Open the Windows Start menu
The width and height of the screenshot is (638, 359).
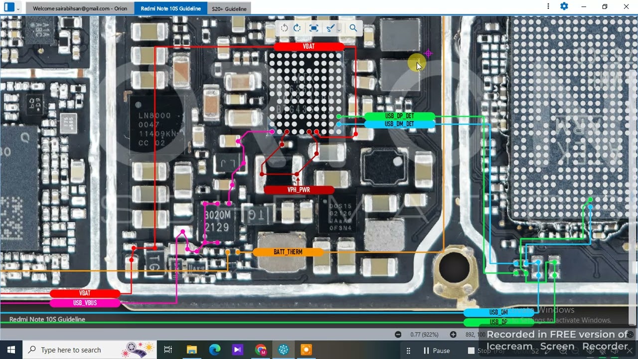(x=11, y=350)
